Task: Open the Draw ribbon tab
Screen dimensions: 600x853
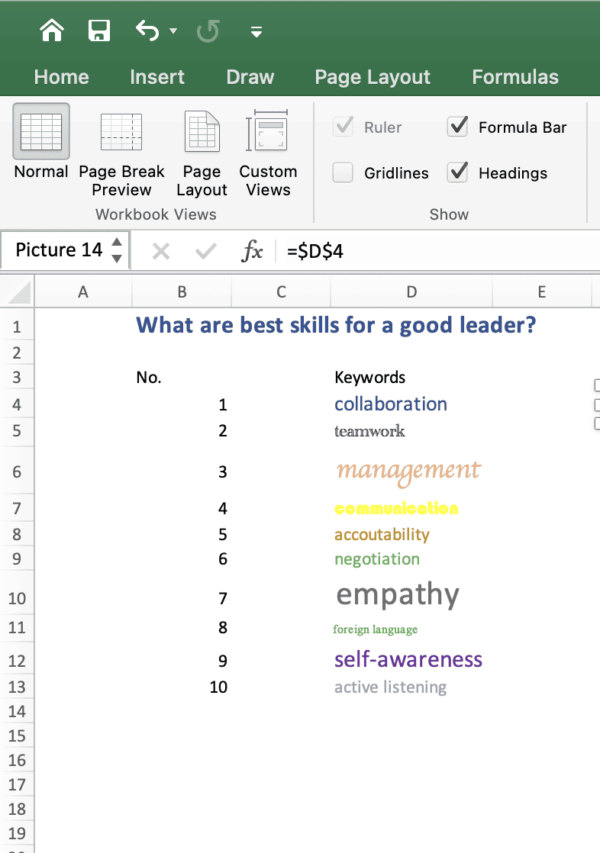Action: [250, 77]
